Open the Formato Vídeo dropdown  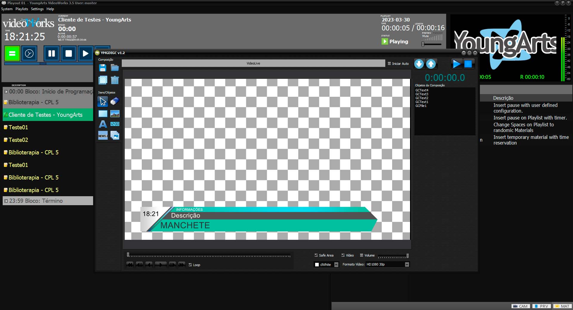point(407,265)
